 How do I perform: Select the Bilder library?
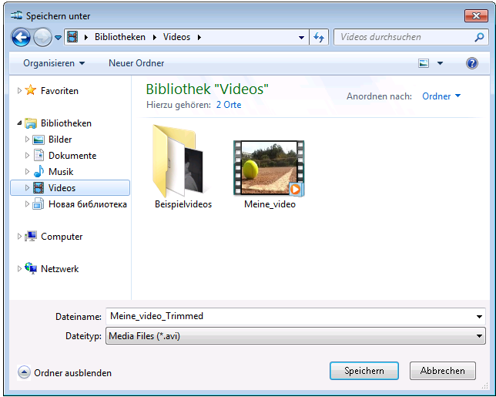(x=60, y=140)
